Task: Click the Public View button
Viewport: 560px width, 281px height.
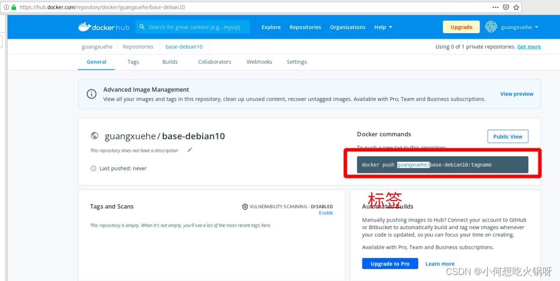Action: click(x=508, y=136)
